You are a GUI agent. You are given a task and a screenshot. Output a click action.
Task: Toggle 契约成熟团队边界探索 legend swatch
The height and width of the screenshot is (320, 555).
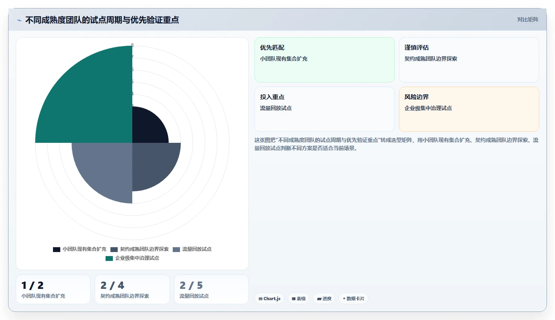click(114, 249)
